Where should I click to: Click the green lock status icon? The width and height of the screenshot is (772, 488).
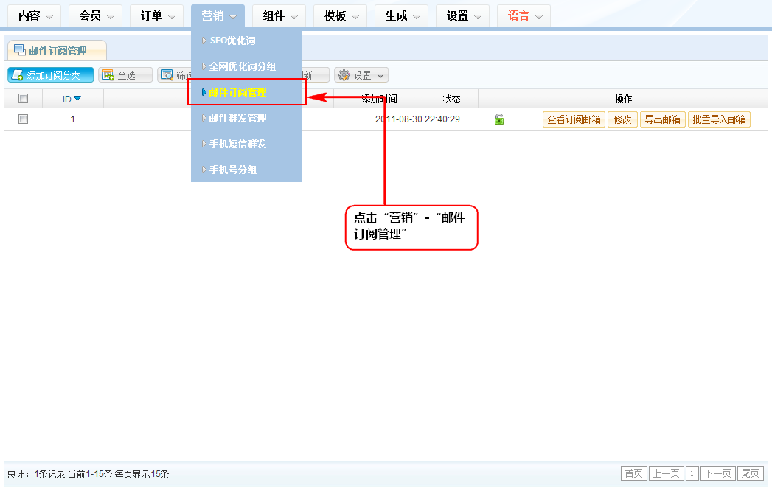pos(499,119)
